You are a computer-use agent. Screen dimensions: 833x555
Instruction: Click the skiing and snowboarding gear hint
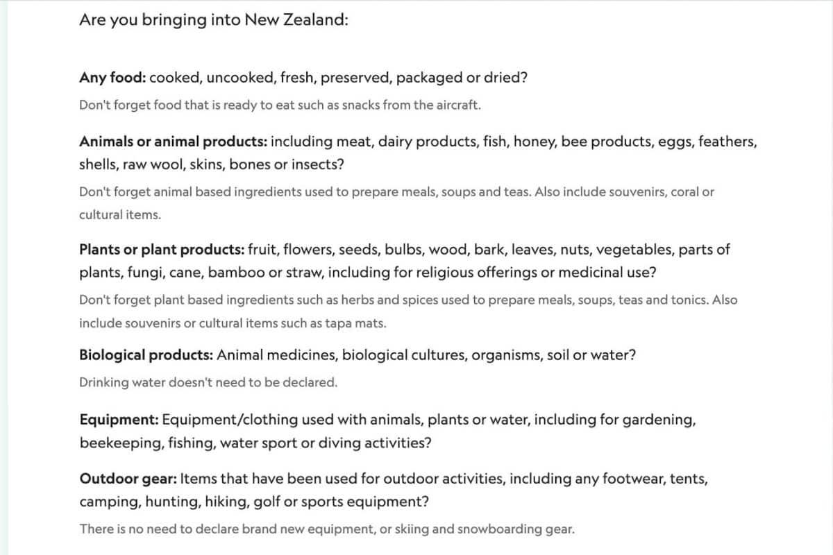pos(327,529)
